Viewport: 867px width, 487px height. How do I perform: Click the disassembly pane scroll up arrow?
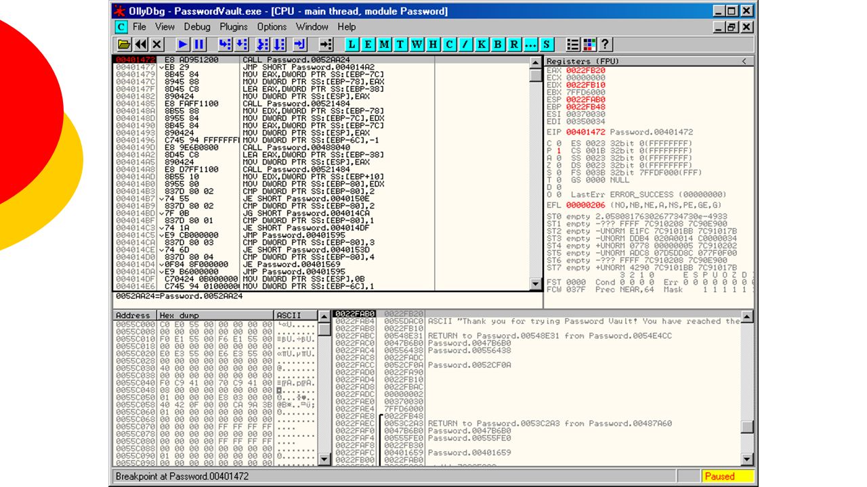(536, 63)
